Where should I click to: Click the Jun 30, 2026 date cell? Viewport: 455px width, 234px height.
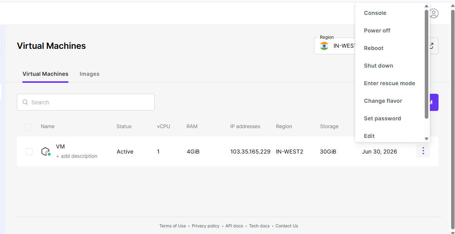pyautogui.click(x=379, y=152)
